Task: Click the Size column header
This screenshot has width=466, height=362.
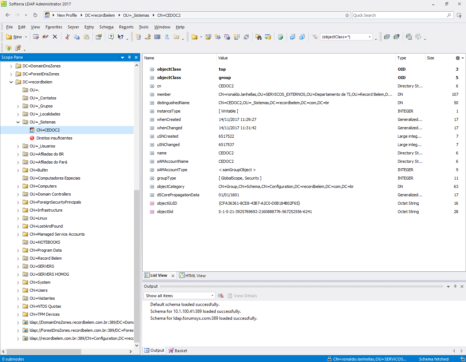Action: (439, 58)
